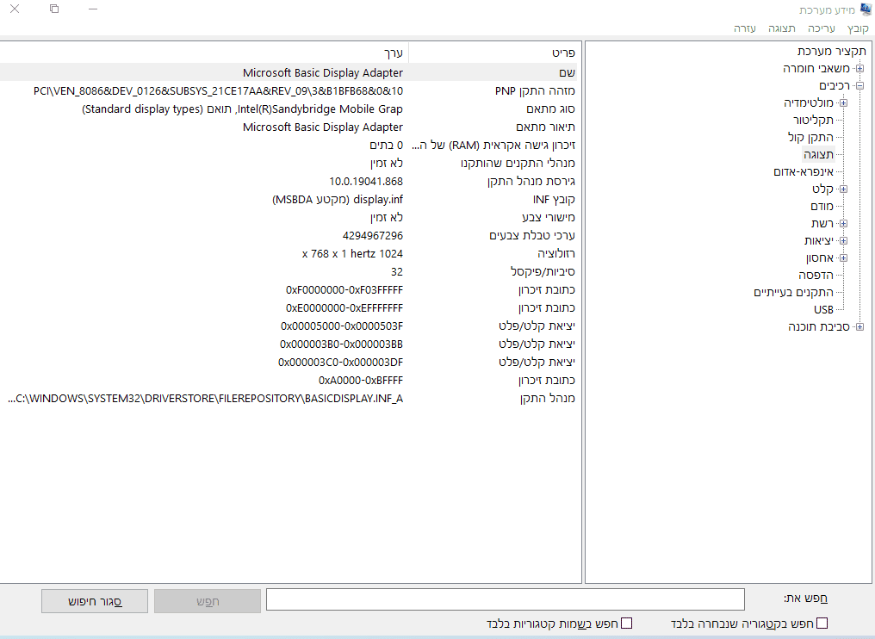
Task: Select the קובץ INF row
Action: [x=289, y=199]
